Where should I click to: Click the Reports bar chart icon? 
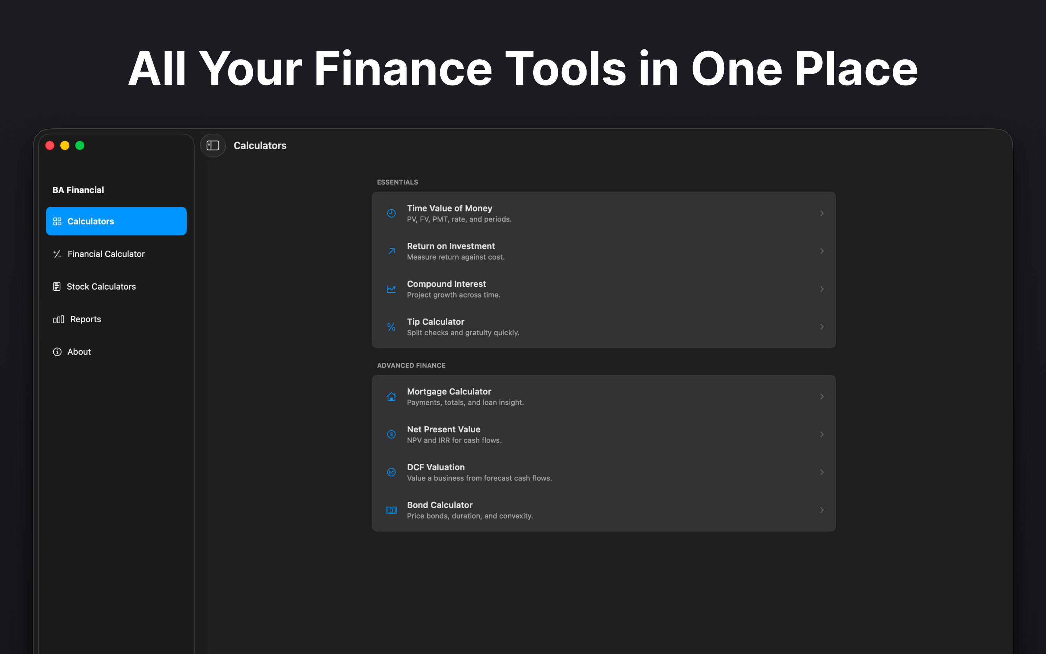tap(58, 319)
